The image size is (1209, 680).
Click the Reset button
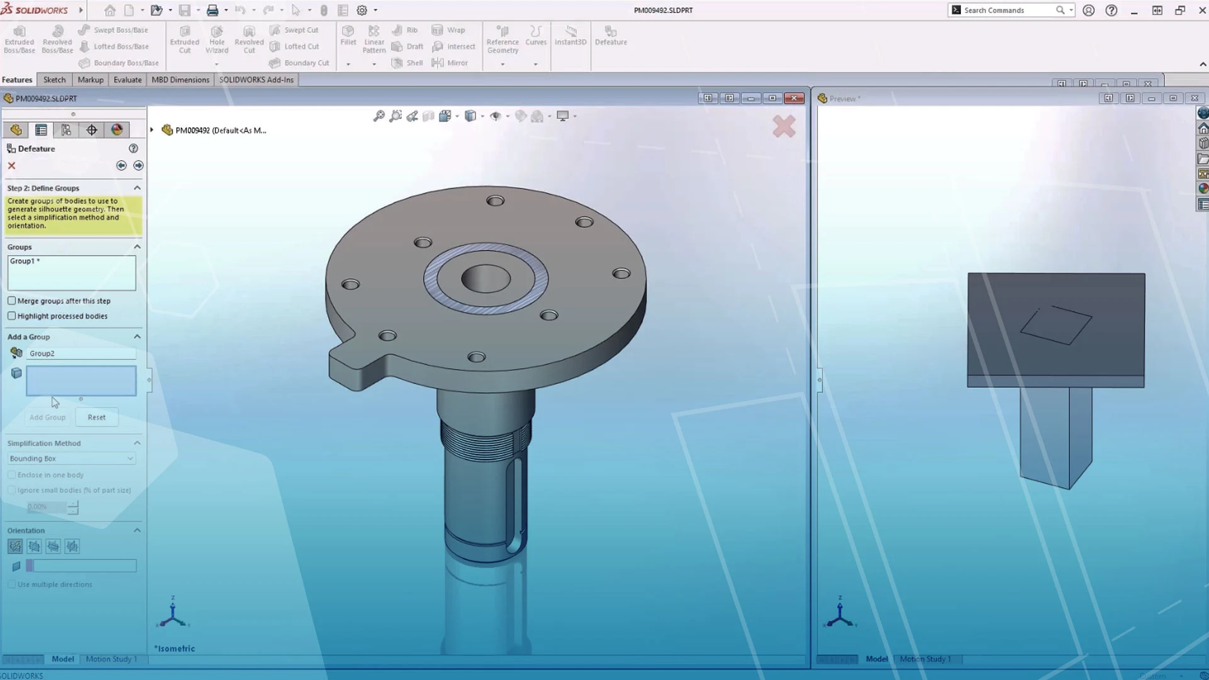[96, 417]
